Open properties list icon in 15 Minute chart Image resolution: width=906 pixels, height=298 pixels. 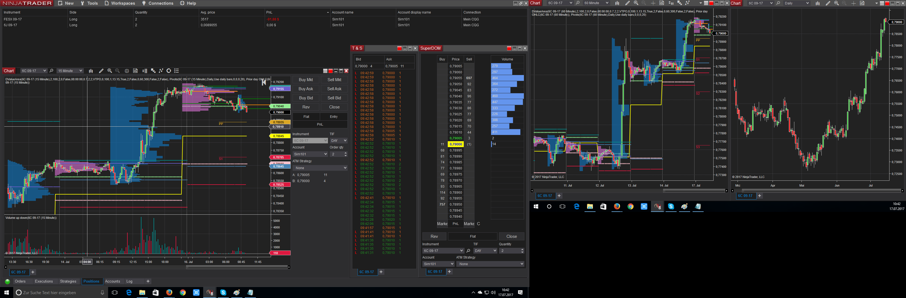pyautogui.click(x=176, y=71)
